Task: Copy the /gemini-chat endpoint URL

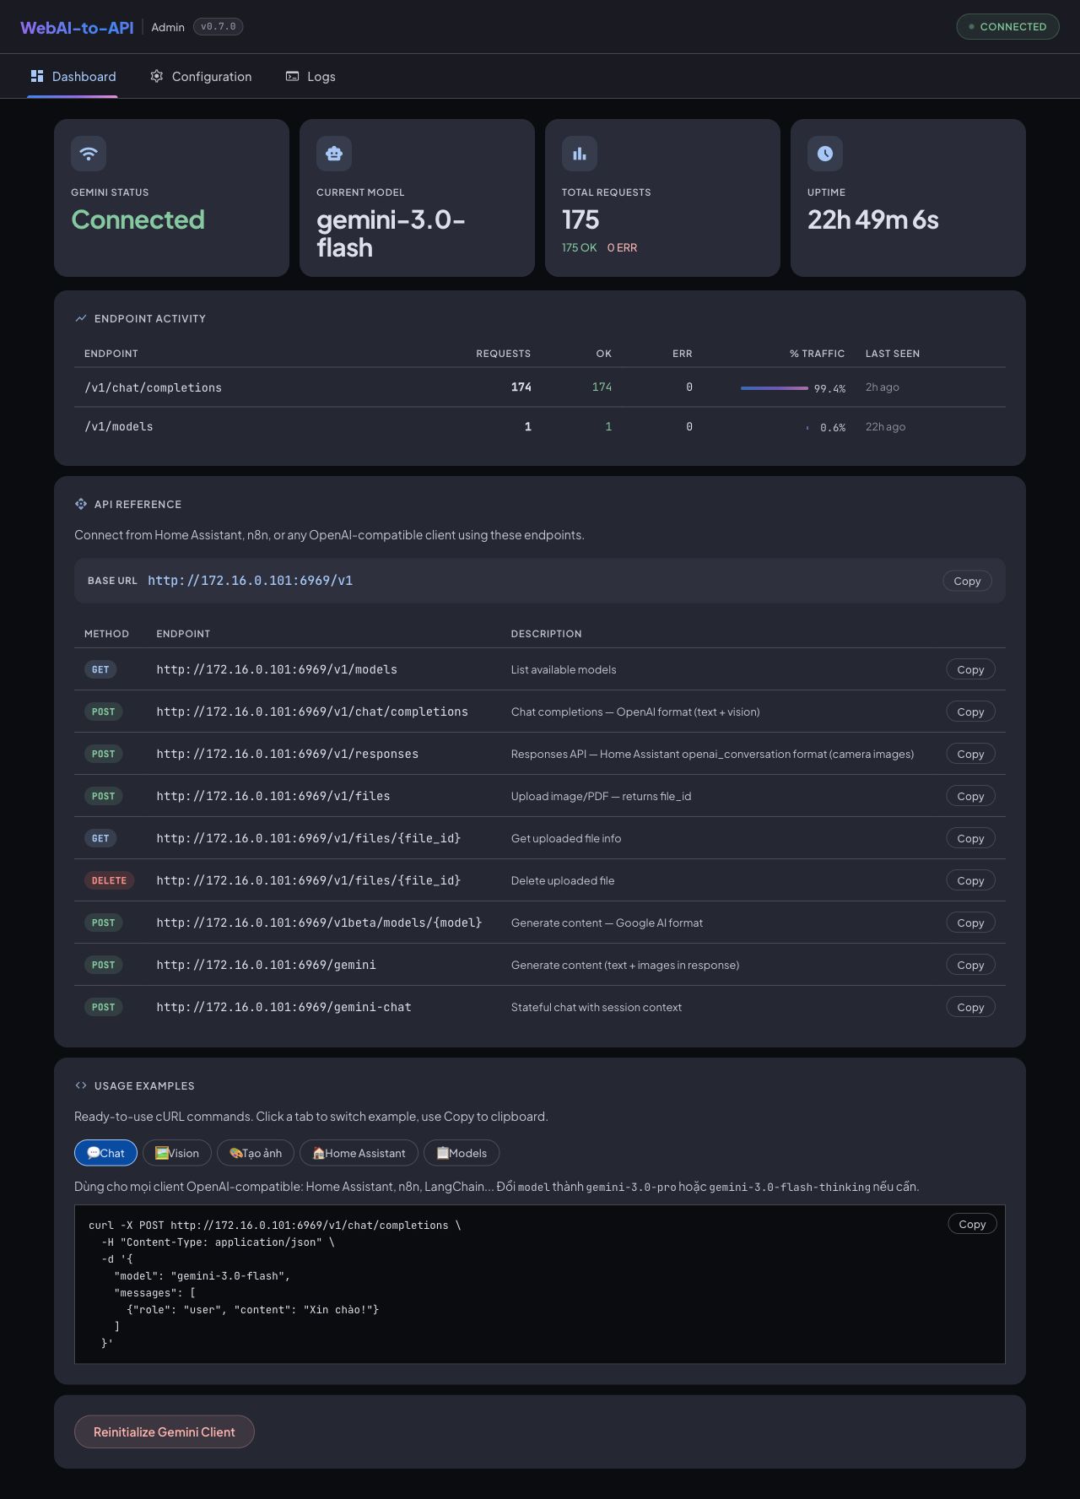Action: (x=970, y=1007)
